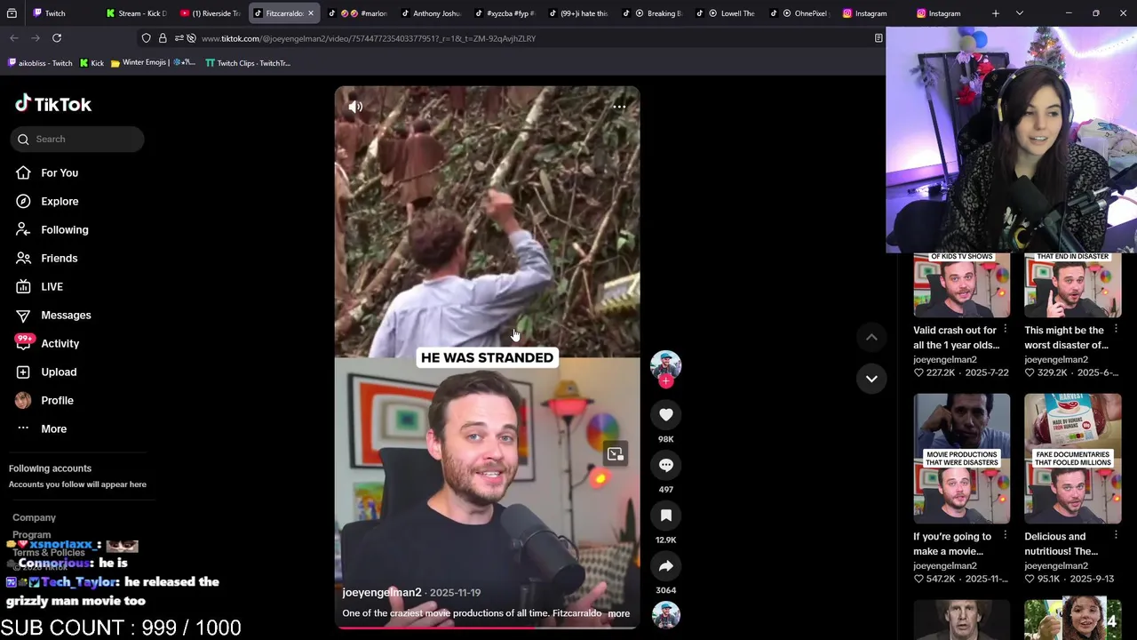Screen dimensions: 1137x640
Task: Open the LIVE section
Action: coord(52,286)
